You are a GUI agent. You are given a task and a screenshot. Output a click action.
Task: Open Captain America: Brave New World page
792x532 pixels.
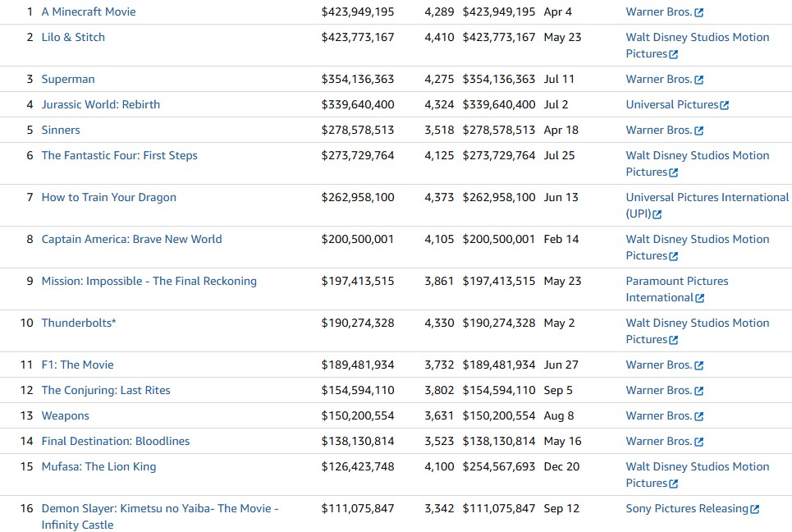131,239
